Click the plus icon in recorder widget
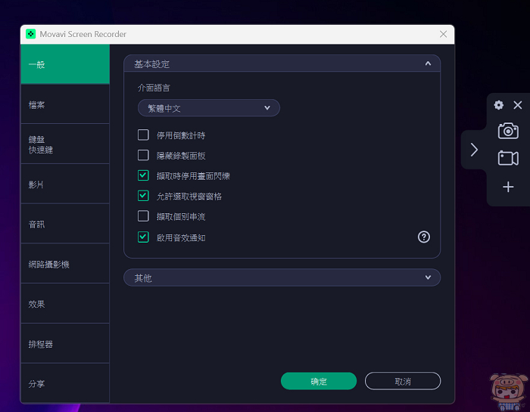Viewport: 530px width, 412px height. tap(508, 187)
